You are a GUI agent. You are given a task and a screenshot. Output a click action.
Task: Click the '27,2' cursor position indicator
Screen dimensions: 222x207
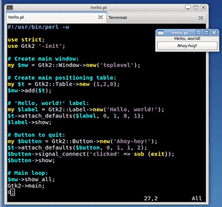click(151, 199)
